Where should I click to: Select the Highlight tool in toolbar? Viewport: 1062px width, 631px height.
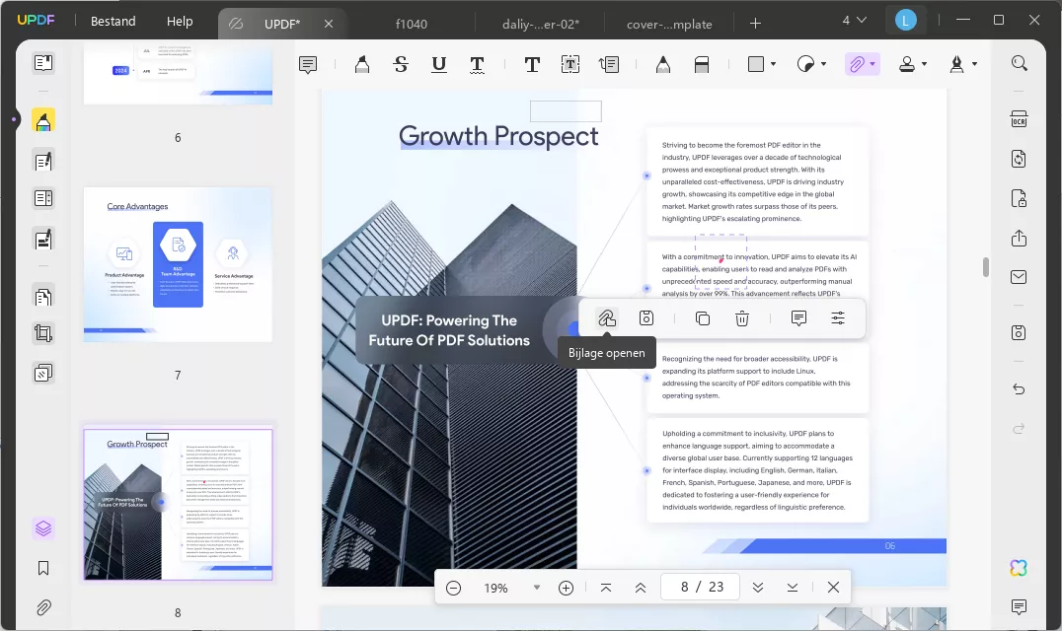click(362, 64)
